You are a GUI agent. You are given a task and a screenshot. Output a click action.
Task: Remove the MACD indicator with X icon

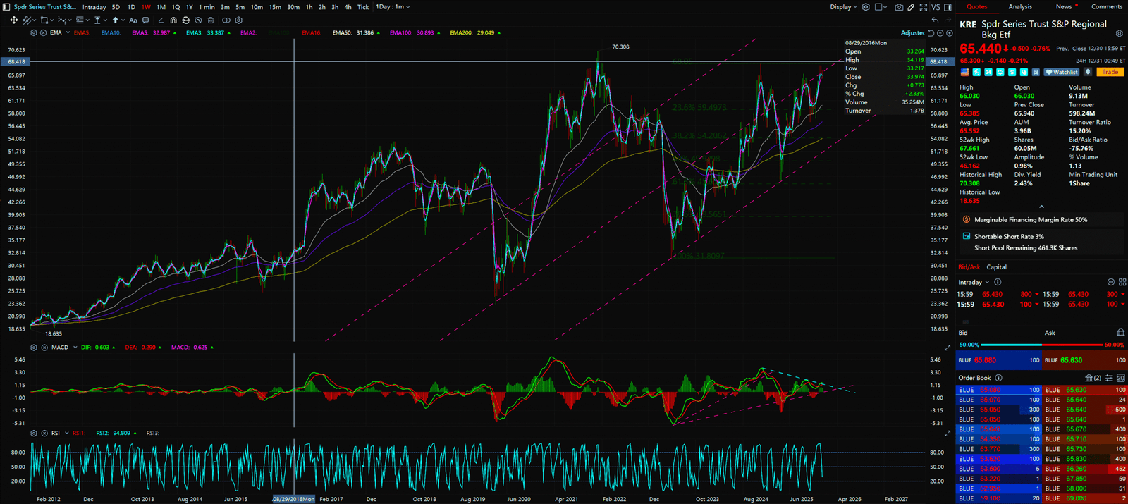(x=44, y=348)
